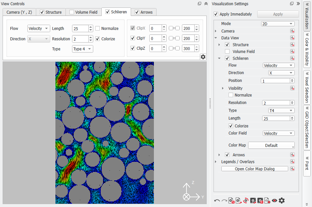The width and height of the screenshot is (312, 207).
Task: Click the dark gear window icon with save disk
Action: pos(260,201)
